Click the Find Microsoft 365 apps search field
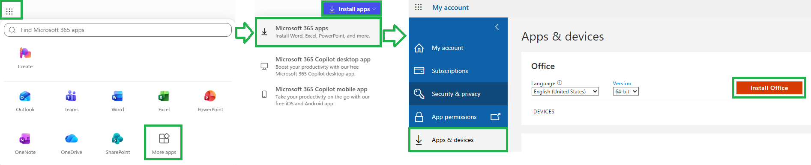811x165 pixels. [118, 30]
